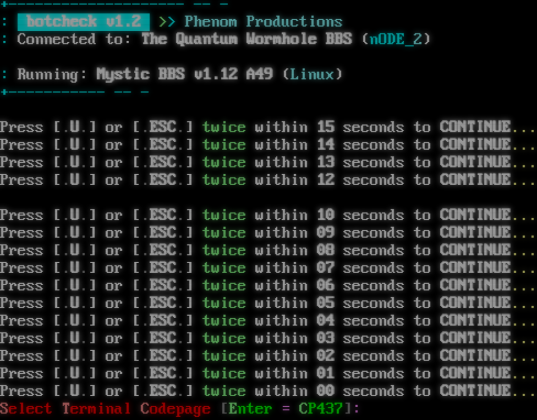Click the [.ESC.] key in the 15 seconds line
This screenshot has width=537, height=420.
point(163,128)
